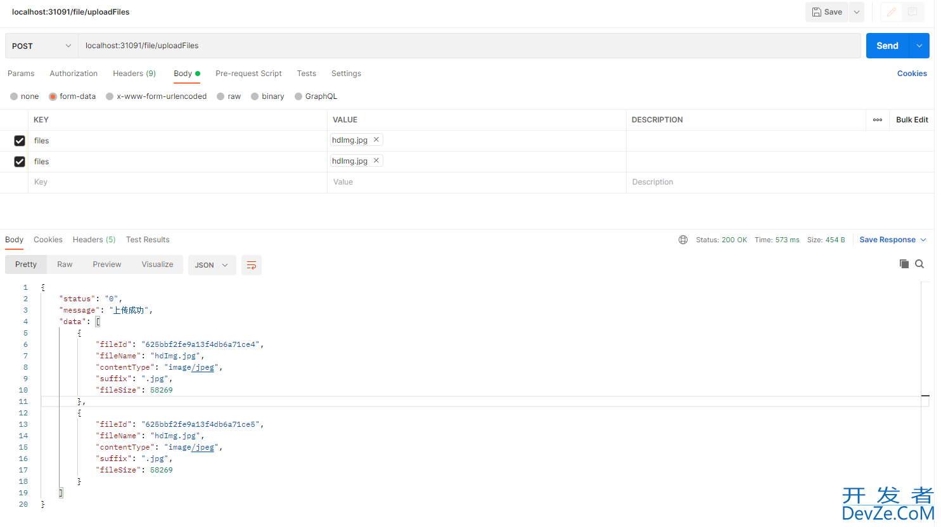Click the empty Description input field

[779, 182]
